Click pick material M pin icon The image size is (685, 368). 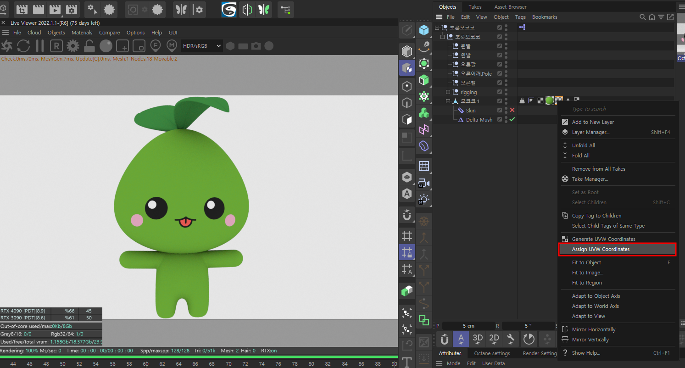172,46
